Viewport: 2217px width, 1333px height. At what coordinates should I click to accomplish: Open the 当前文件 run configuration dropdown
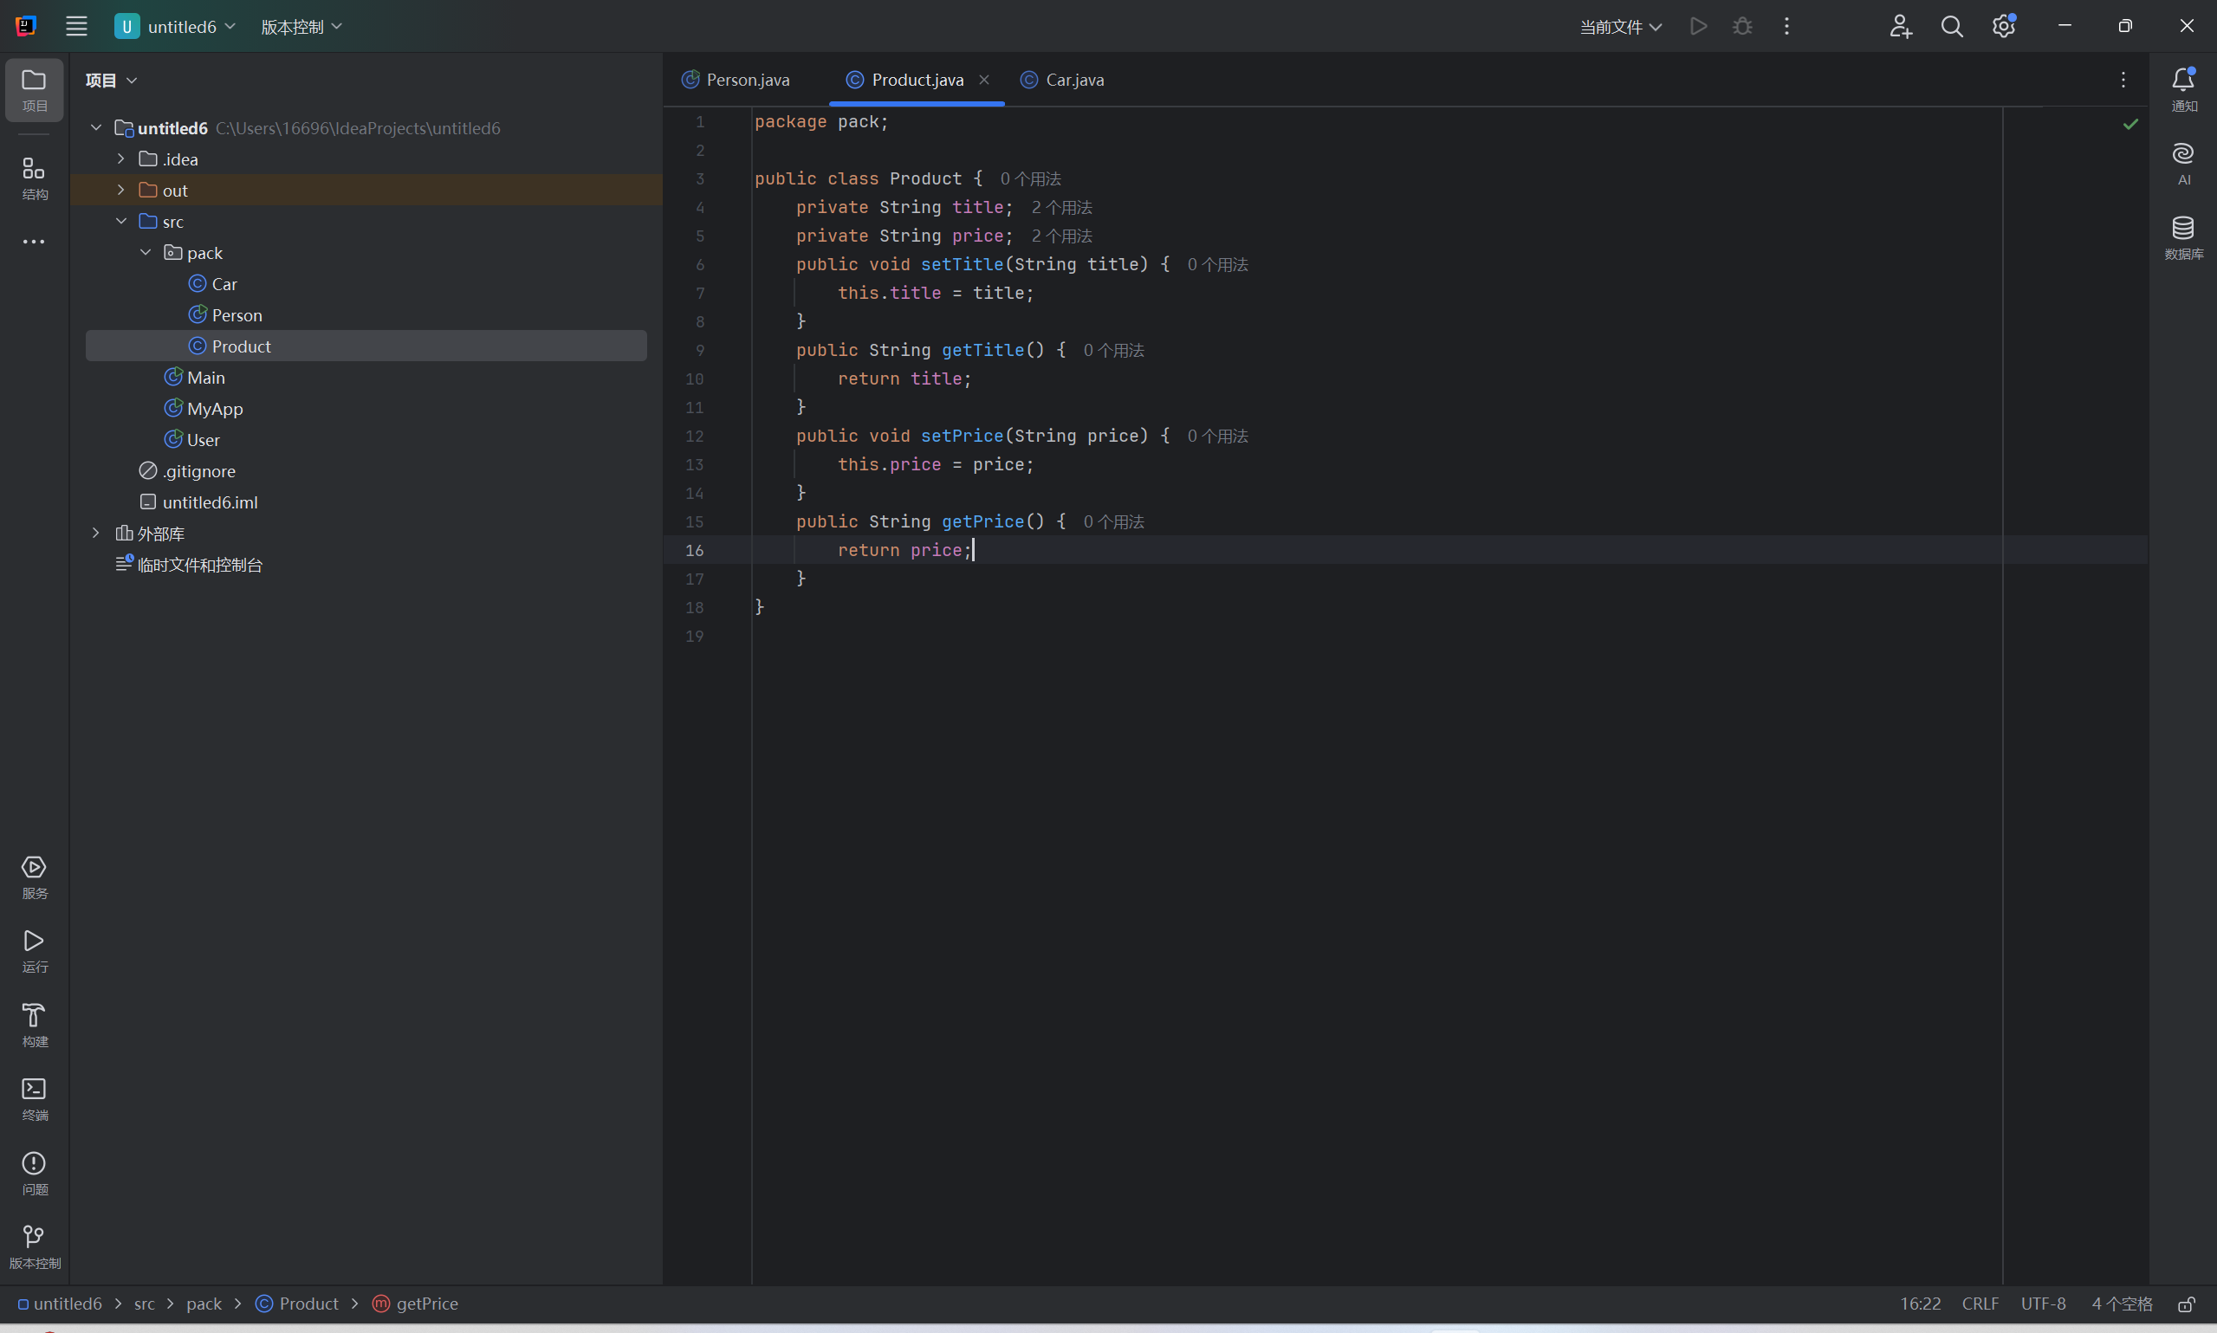pos(1618,26)
